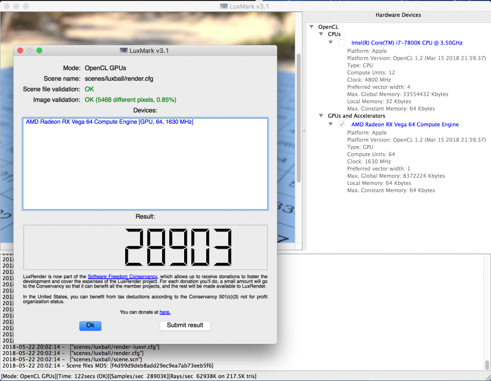Click the Submit result button
The height and width of the screenshot is (381, 491).
pos(185,325)
